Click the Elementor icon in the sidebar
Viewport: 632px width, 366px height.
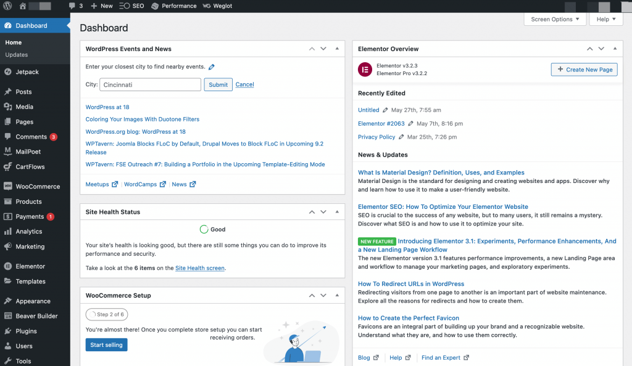coord(7,266)
